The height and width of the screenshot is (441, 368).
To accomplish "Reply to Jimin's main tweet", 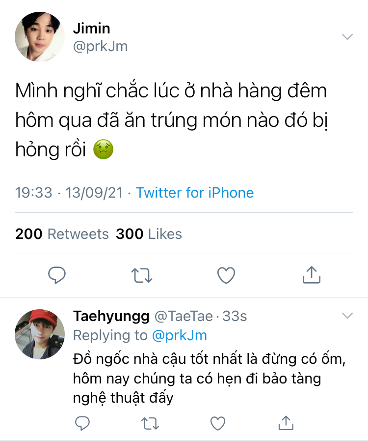I will click(57, 275).
